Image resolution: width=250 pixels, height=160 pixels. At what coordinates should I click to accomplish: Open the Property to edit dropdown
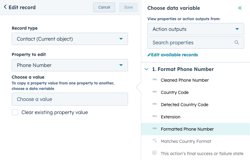[70, 65]
